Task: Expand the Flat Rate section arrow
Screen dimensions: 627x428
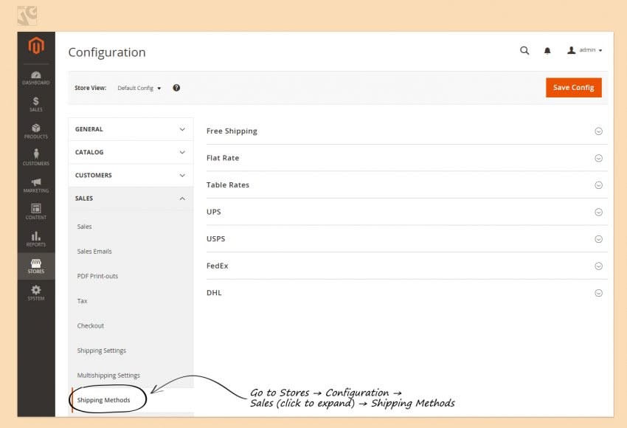Action: tap(598, 158)
